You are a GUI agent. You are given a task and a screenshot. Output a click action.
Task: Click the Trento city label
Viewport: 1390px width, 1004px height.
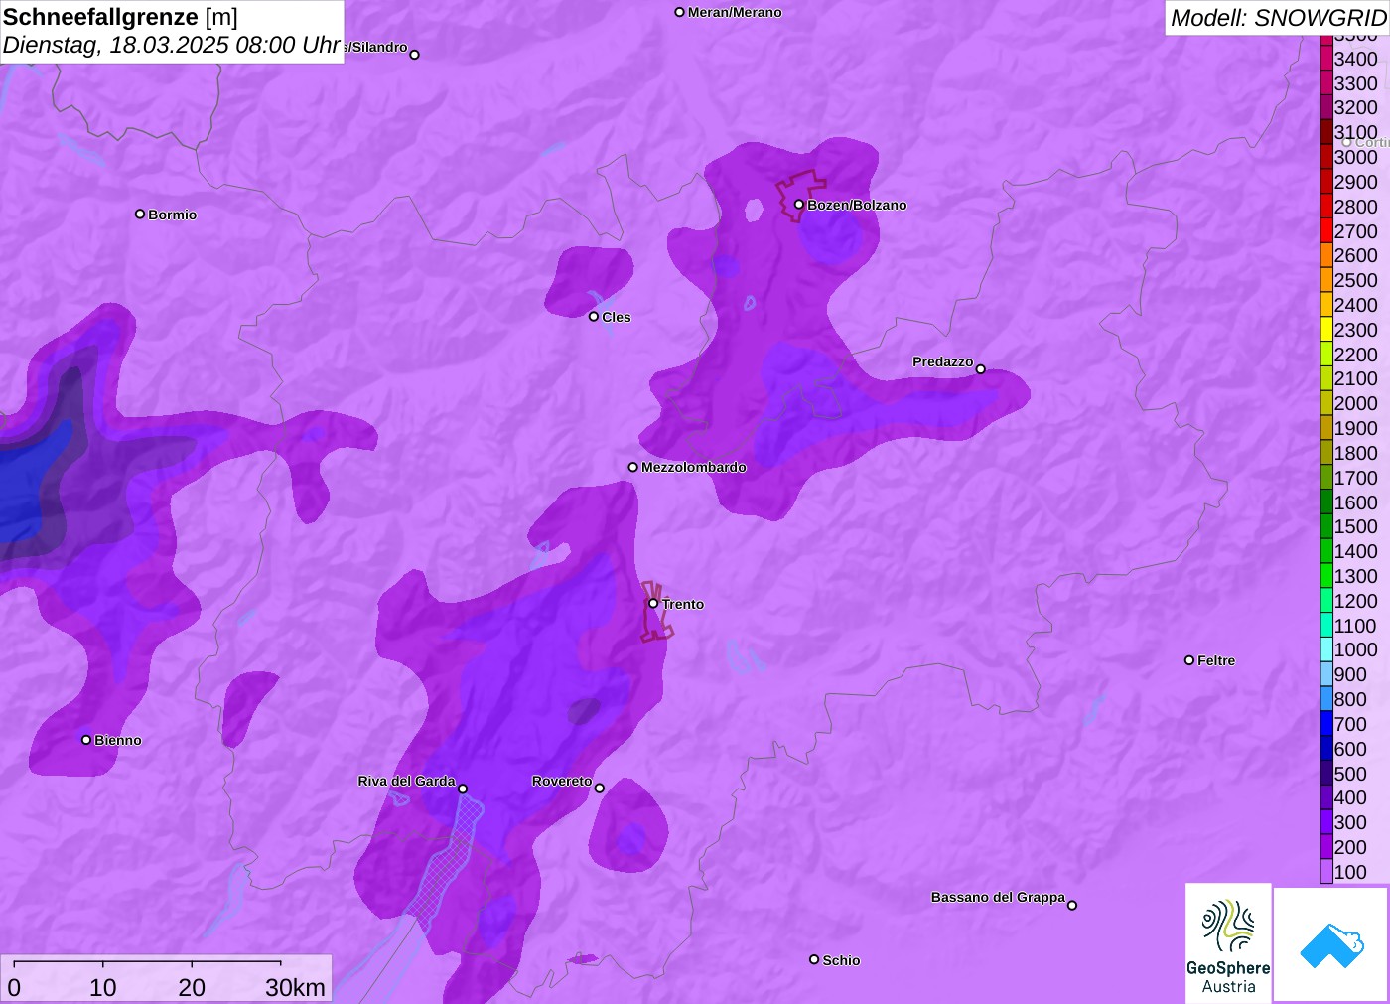tap(683, 604)
